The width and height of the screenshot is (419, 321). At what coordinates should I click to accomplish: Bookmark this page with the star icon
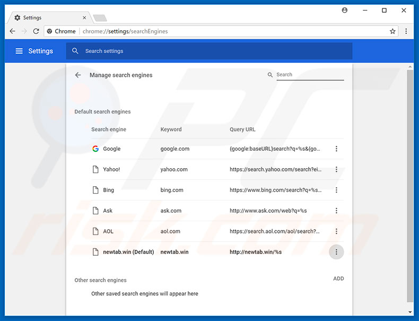pos(392,31)
